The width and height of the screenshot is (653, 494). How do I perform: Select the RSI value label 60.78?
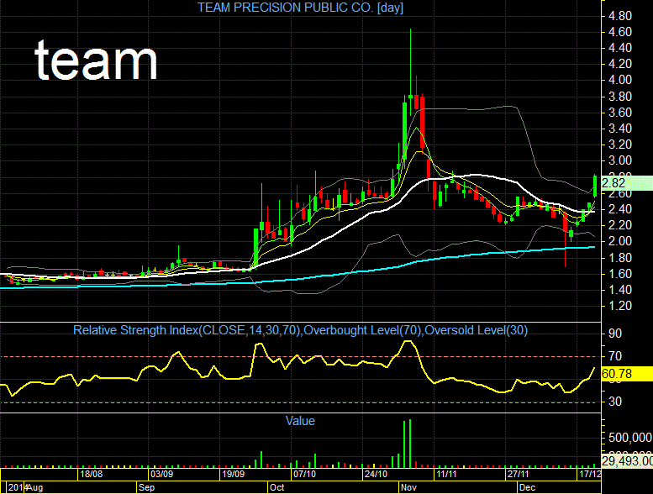627,374
